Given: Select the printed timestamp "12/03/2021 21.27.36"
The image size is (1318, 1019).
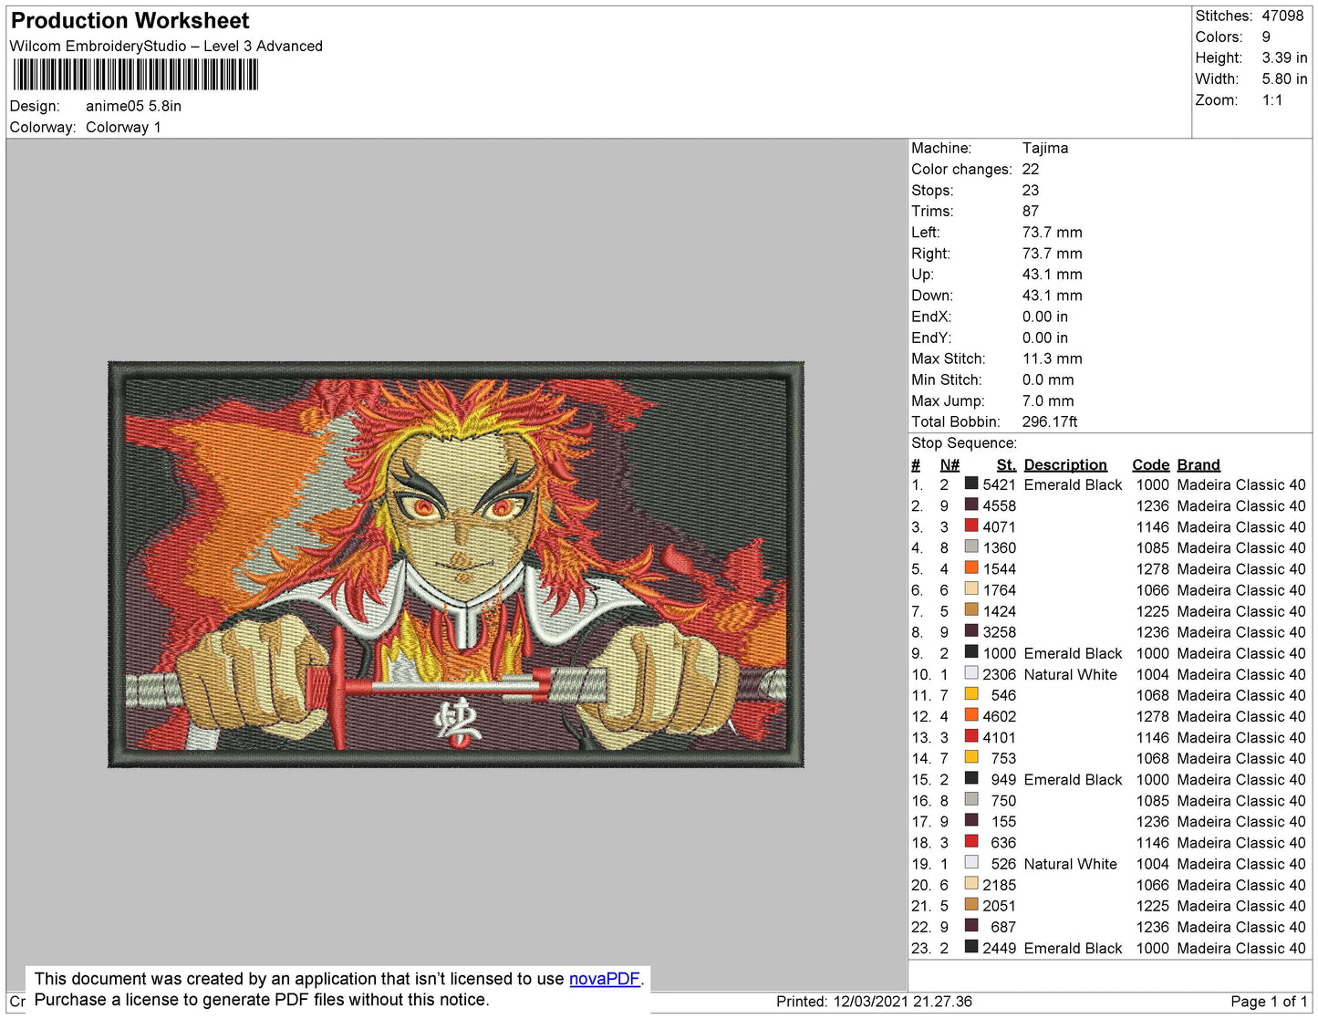Looking at the screenshot, I should 901,1001.
